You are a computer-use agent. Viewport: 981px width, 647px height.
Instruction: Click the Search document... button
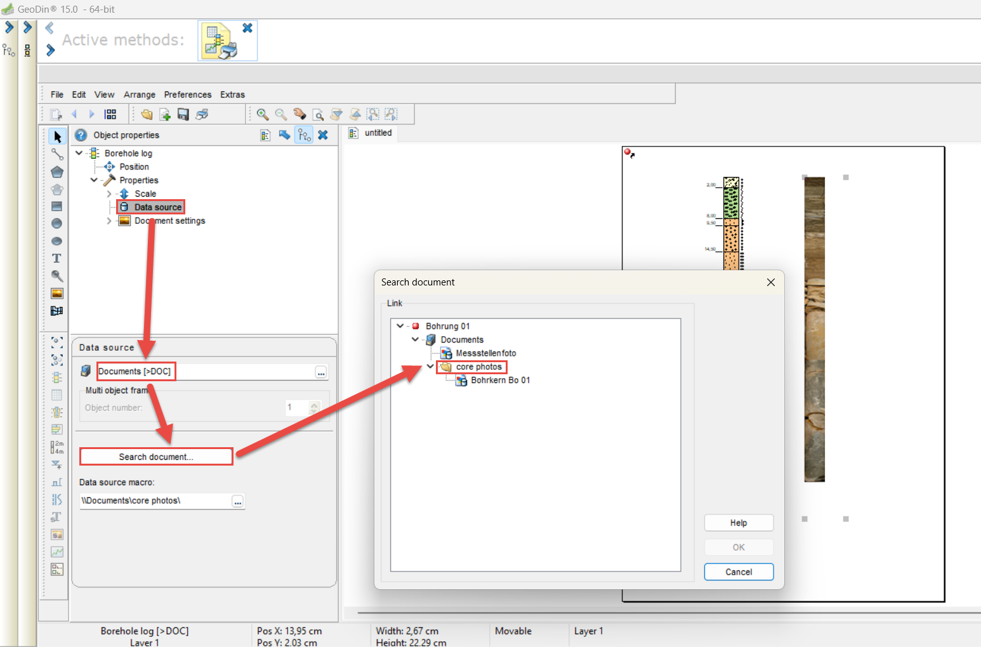point(156,457)
